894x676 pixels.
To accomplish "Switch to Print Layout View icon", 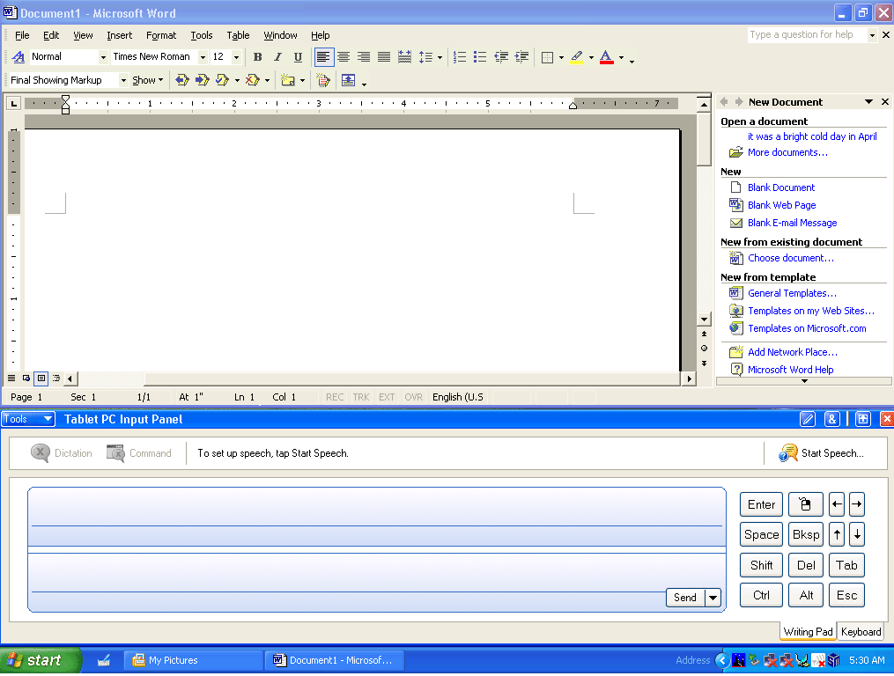I will [41, 378].
